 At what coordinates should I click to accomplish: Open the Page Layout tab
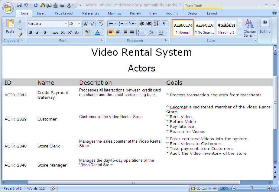[x=64, y=13]
